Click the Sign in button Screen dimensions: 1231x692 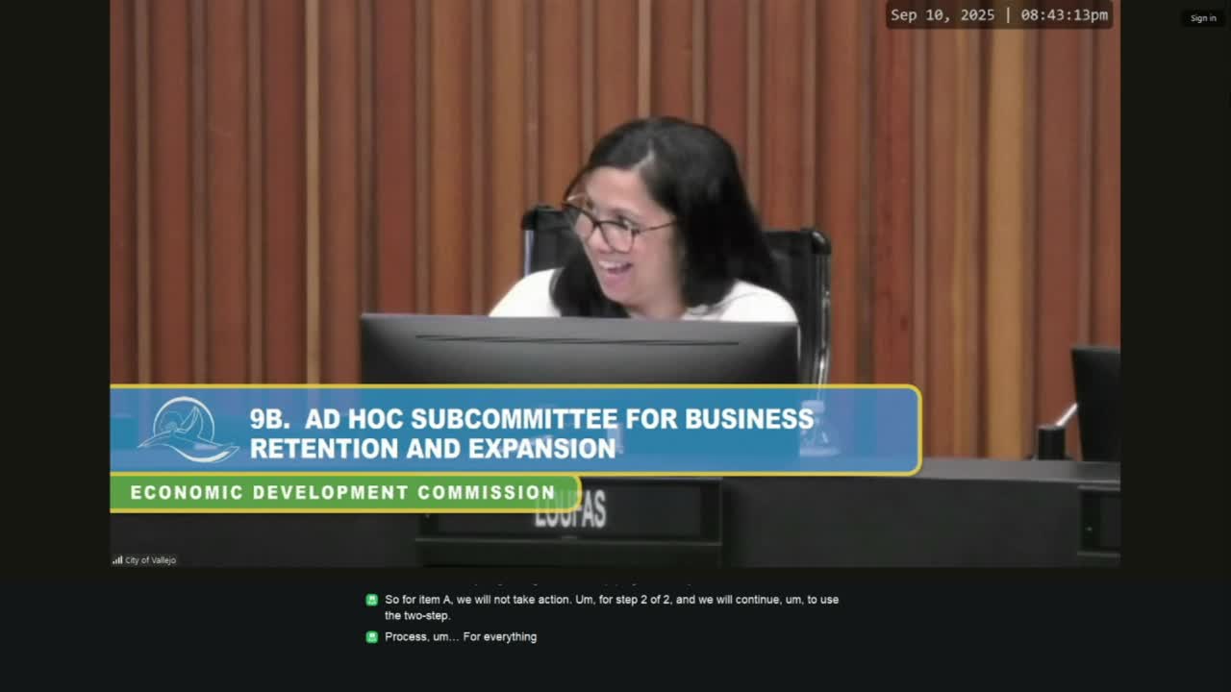[1203, 17]
